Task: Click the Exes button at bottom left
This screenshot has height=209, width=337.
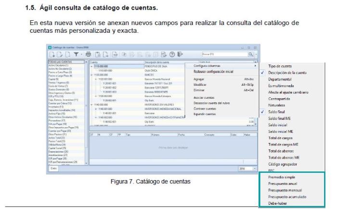Action: [x=54, y=169]
